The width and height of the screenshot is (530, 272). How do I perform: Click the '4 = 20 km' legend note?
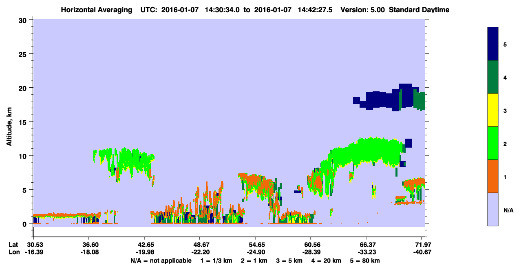click(x=327, y=261)
